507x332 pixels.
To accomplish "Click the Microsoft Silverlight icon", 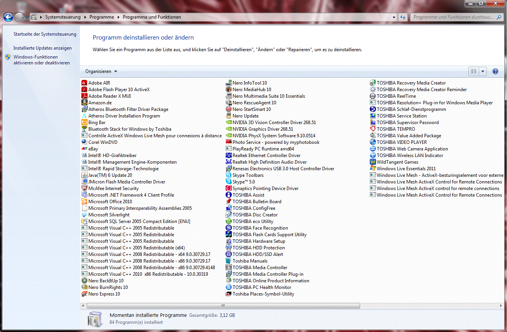I will (x=84, y=215).
